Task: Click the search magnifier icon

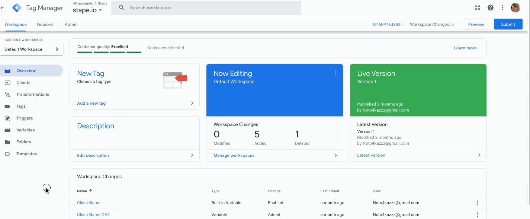Action: (121, 7)
